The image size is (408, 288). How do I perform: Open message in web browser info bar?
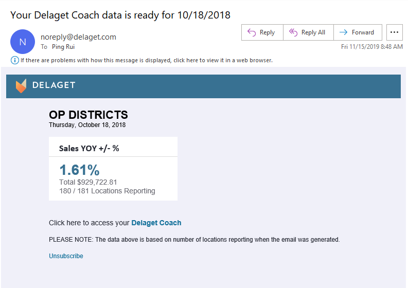click(x=147, y=60)
